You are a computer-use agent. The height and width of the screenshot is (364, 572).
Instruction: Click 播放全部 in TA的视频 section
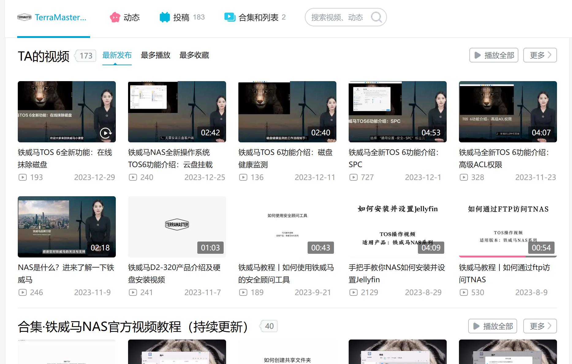(494, 55)
